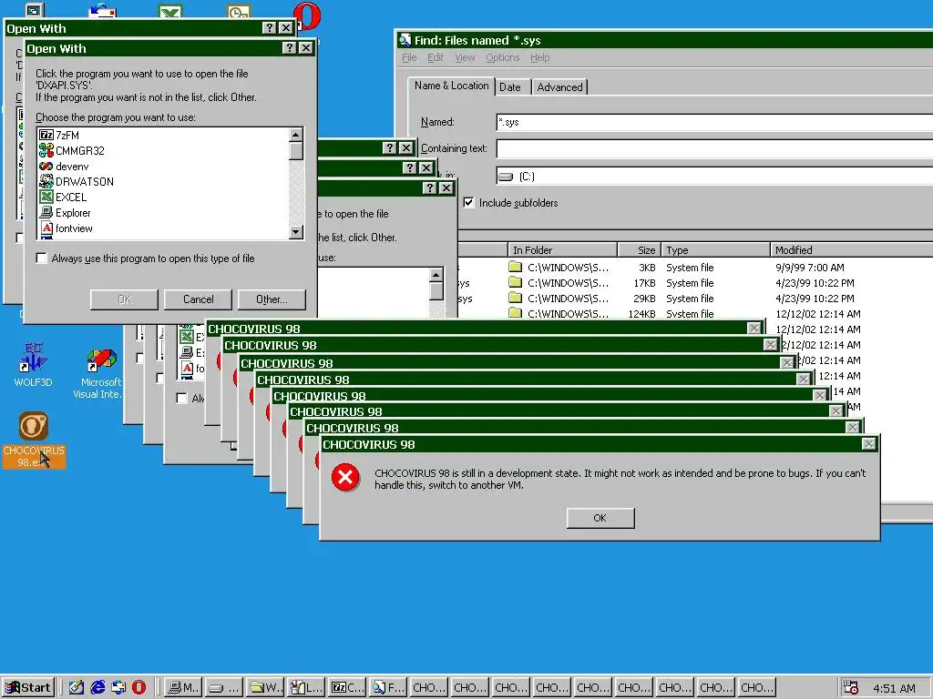Click folder icon in the 17KB result row
Image resolution: width=933 pixels, height=699 pixels.
tap(516, 282)
